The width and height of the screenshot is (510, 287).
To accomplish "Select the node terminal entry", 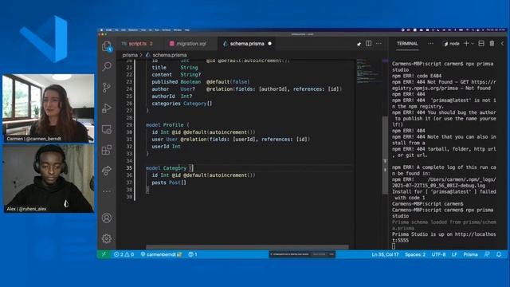I will [451, 44].
